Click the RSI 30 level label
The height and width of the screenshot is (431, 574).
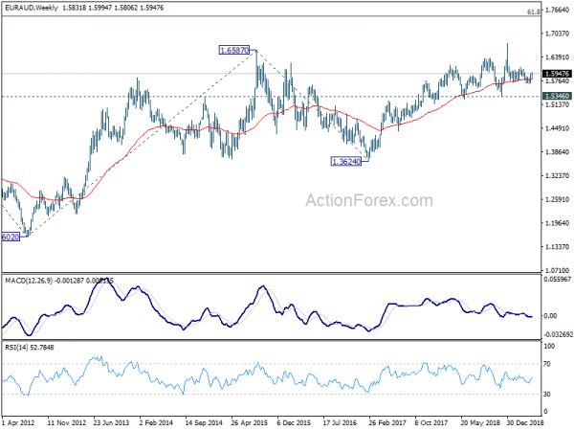547,394
